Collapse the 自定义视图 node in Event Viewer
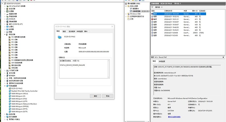 126,6
